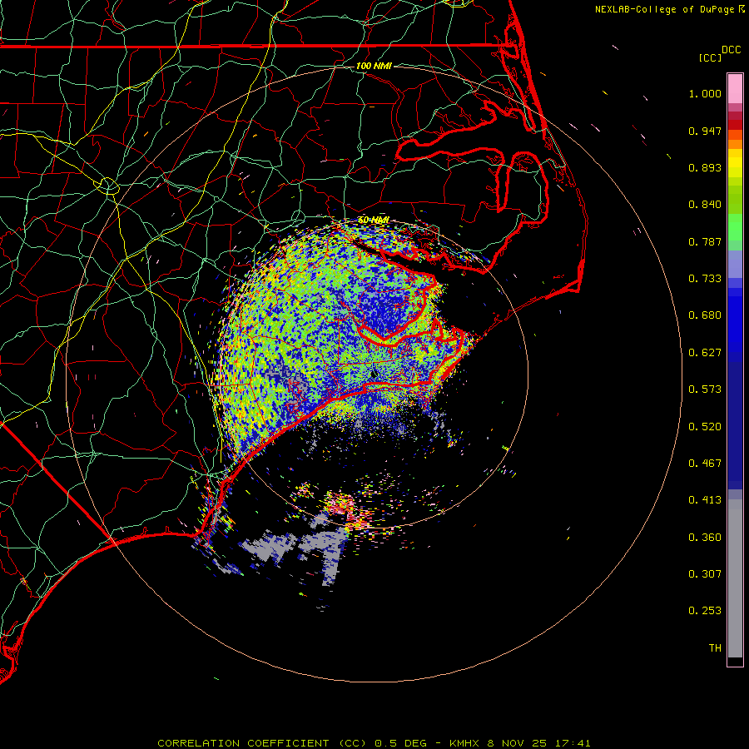
Task: Select the 0.467 scale value
Action: [705, 464]
